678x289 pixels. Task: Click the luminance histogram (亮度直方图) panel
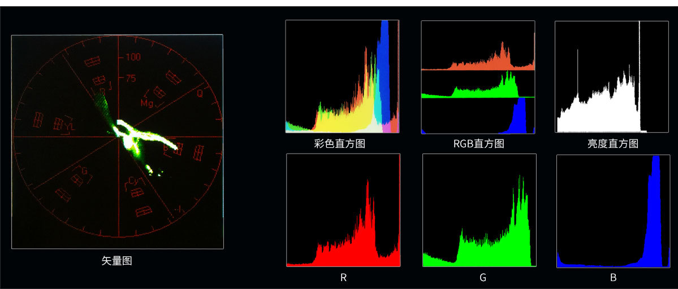[x=611, y=76]
